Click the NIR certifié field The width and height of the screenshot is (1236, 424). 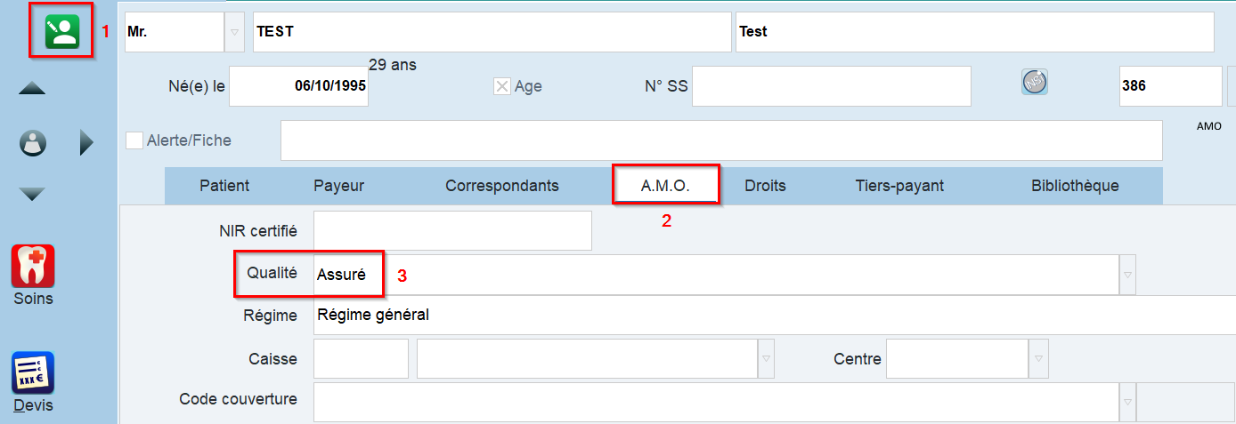pos(452,230)
